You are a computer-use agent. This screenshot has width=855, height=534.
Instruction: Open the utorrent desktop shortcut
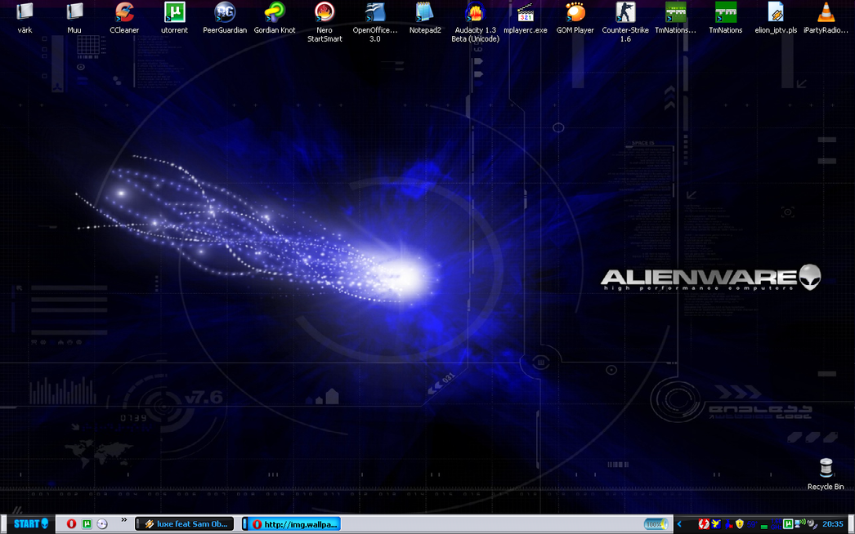click(x=174, y=18)
